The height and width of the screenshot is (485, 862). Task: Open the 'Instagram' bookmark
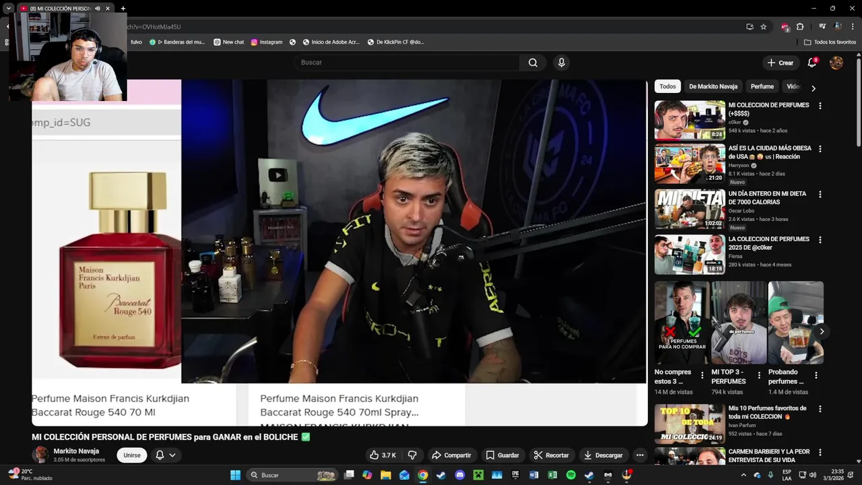coord(267,42)
